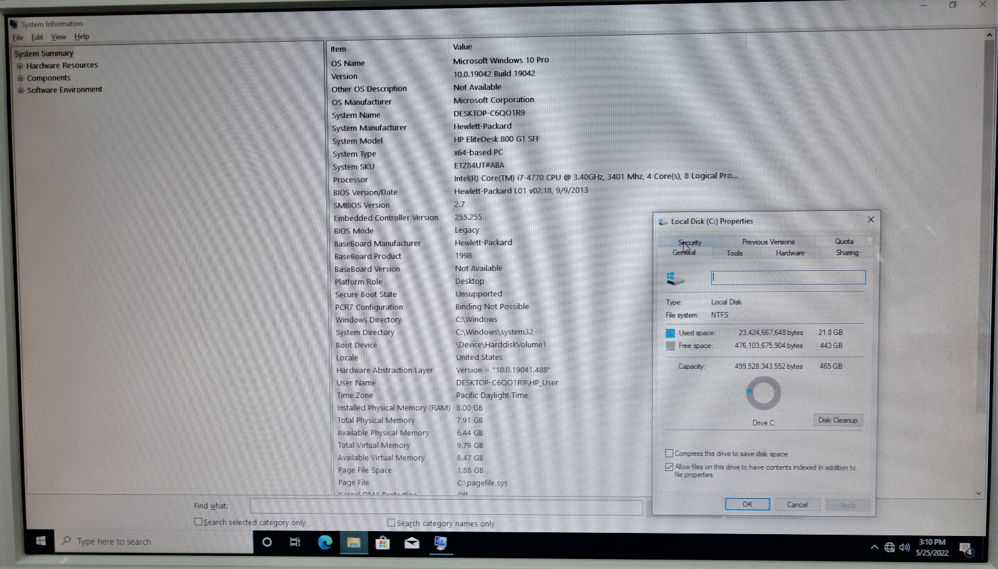
Task: Restore down the System Information window
Action: [x=952, y=5]
